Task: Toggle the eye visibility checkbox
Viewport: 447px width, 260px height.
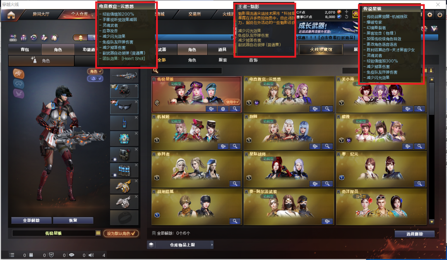Action: (95, 78)
